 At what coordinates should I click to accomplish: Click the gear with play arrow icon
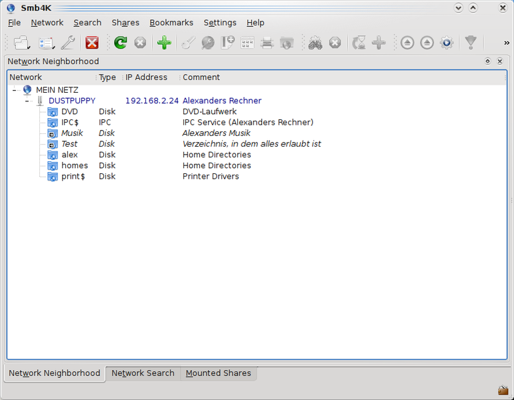[x=447, y=43]
